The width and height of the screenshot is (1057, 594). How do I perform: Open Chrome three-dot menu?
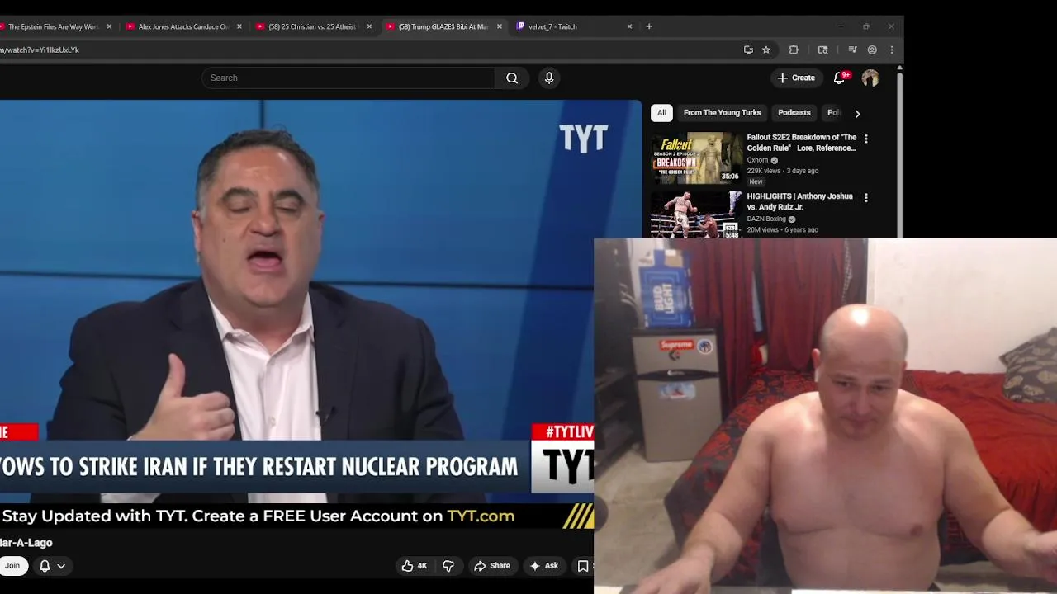pos(892,49)
